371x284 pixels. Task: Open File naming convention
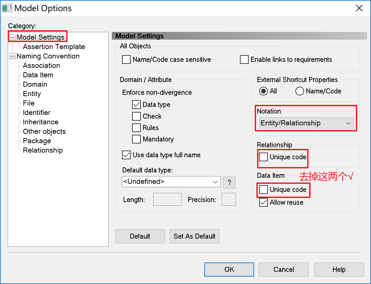coord(29,103)
